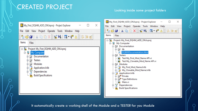Viewport: 198px width, 111px height.
Task: Click Cut scissors icon in right window
Action: 122,31
